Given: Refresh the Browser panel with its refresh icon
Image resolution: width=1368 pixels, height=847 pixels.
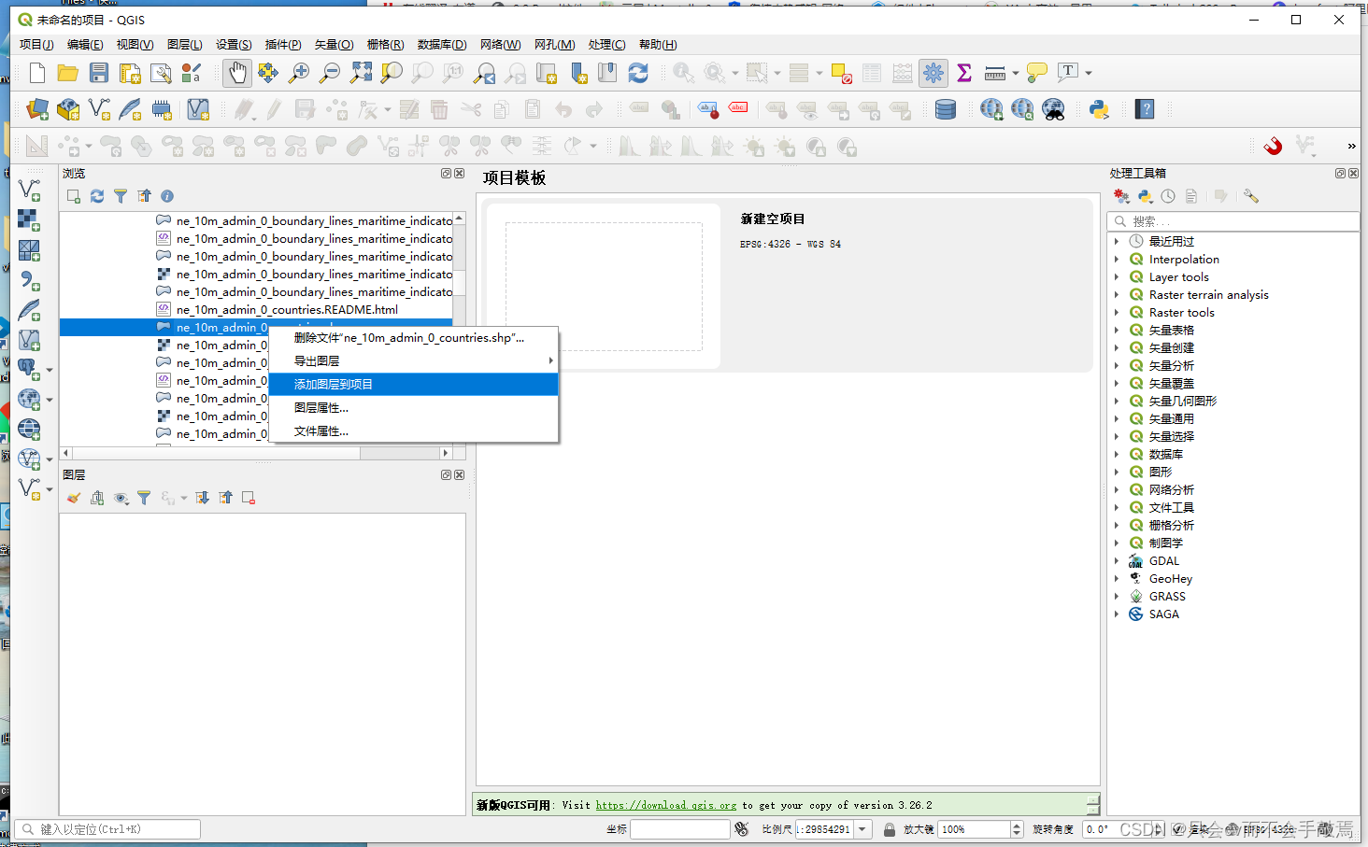Looking at the screenshot, I should (x=97, y=196).
